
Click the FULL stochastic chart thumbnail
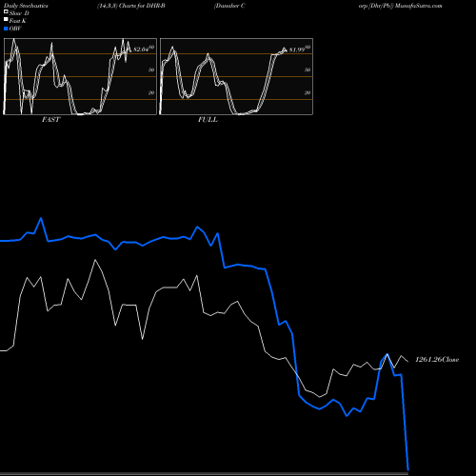click(236, 76)
